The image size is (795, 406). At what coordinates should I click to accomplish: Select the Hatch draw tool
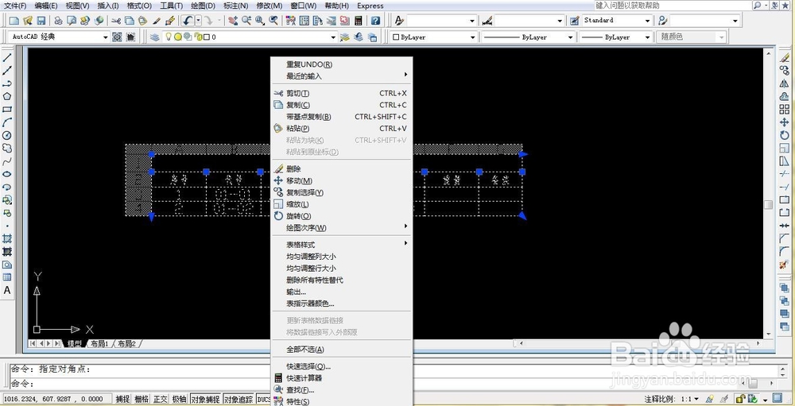coord(7,238)
